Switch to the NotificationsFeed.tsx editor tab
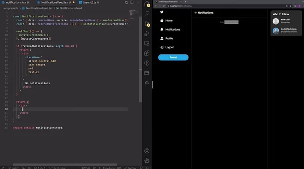 pos(55,2)
